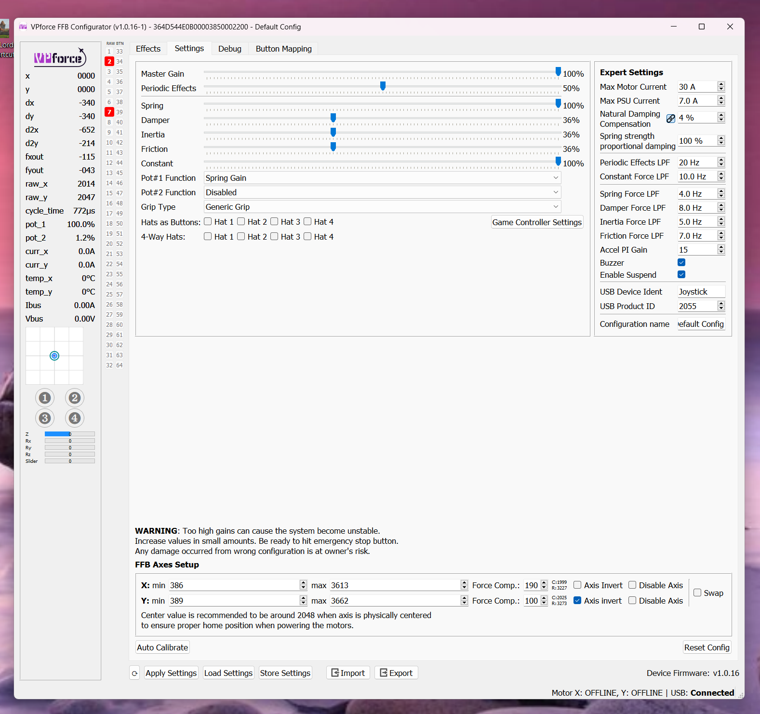Enable Hat 4 in 4-Way Hats row
Image resolution: width=760 pixels, height=714 pixels.
307,237
